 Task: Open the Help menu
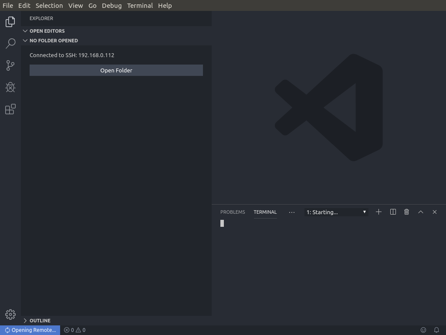(x=165, y=5)
